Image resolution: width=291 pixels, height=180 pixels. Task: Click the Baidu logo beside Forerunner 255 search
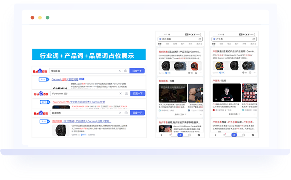pyautogui.click(x=41, y=94)
